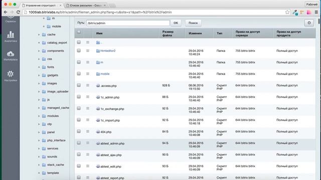321x180 pixels.
Task: Open the htmleditor2 folder link
Action: pos(108,50)
